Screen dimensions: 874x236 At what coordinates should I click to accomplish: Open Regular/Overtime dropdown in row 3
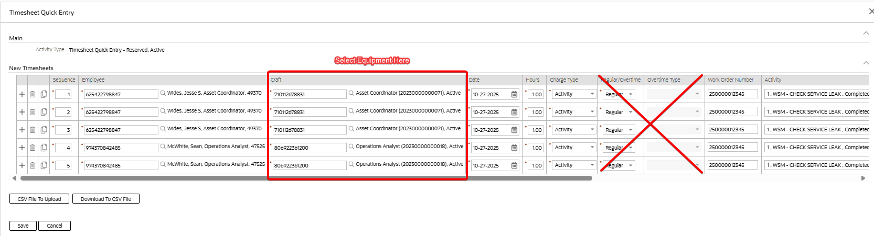pyautogui.click(x=631, y=130)
